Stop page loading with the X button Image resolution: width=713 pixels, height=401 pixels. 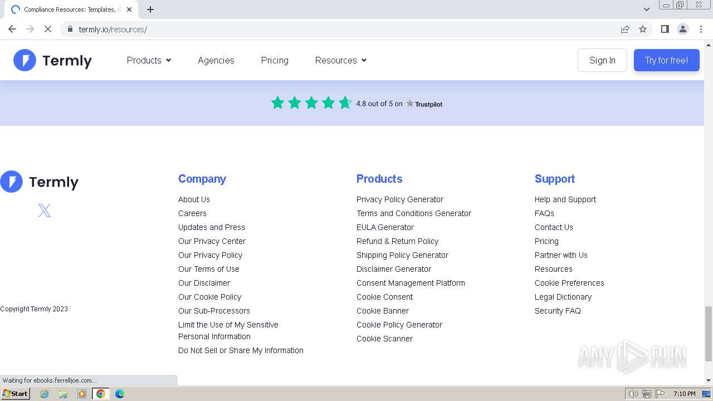[48, 29]
